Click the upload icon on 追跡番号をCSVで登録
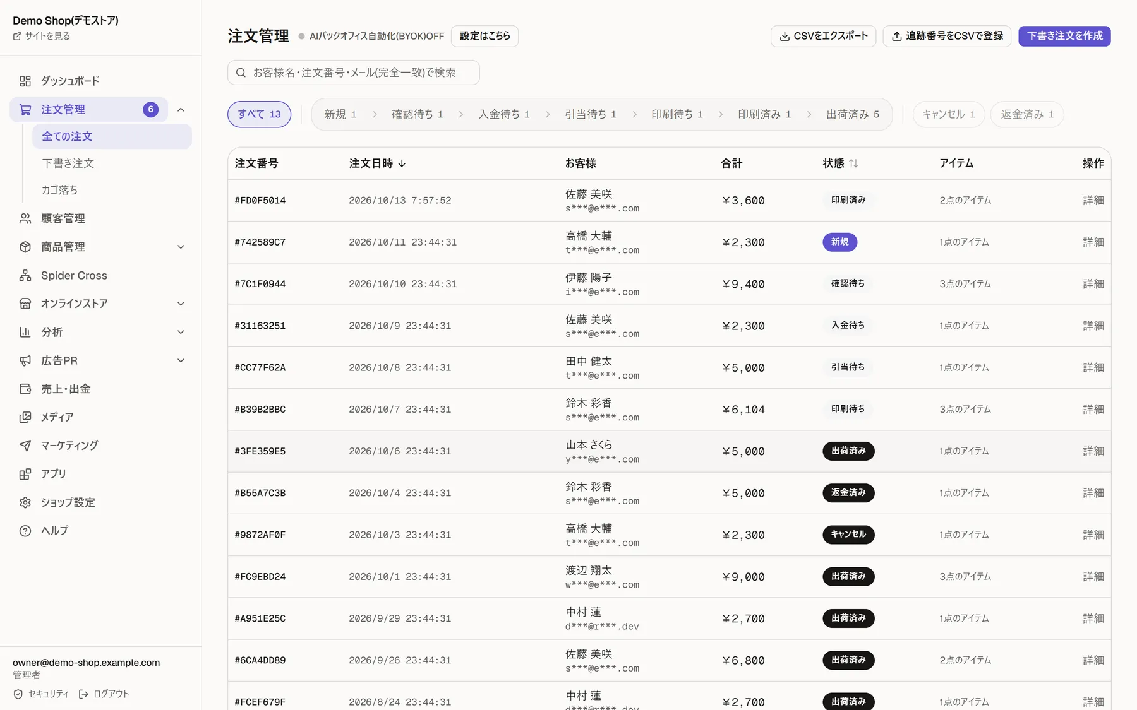This screenshot has width=1137, height=710. 896,36
